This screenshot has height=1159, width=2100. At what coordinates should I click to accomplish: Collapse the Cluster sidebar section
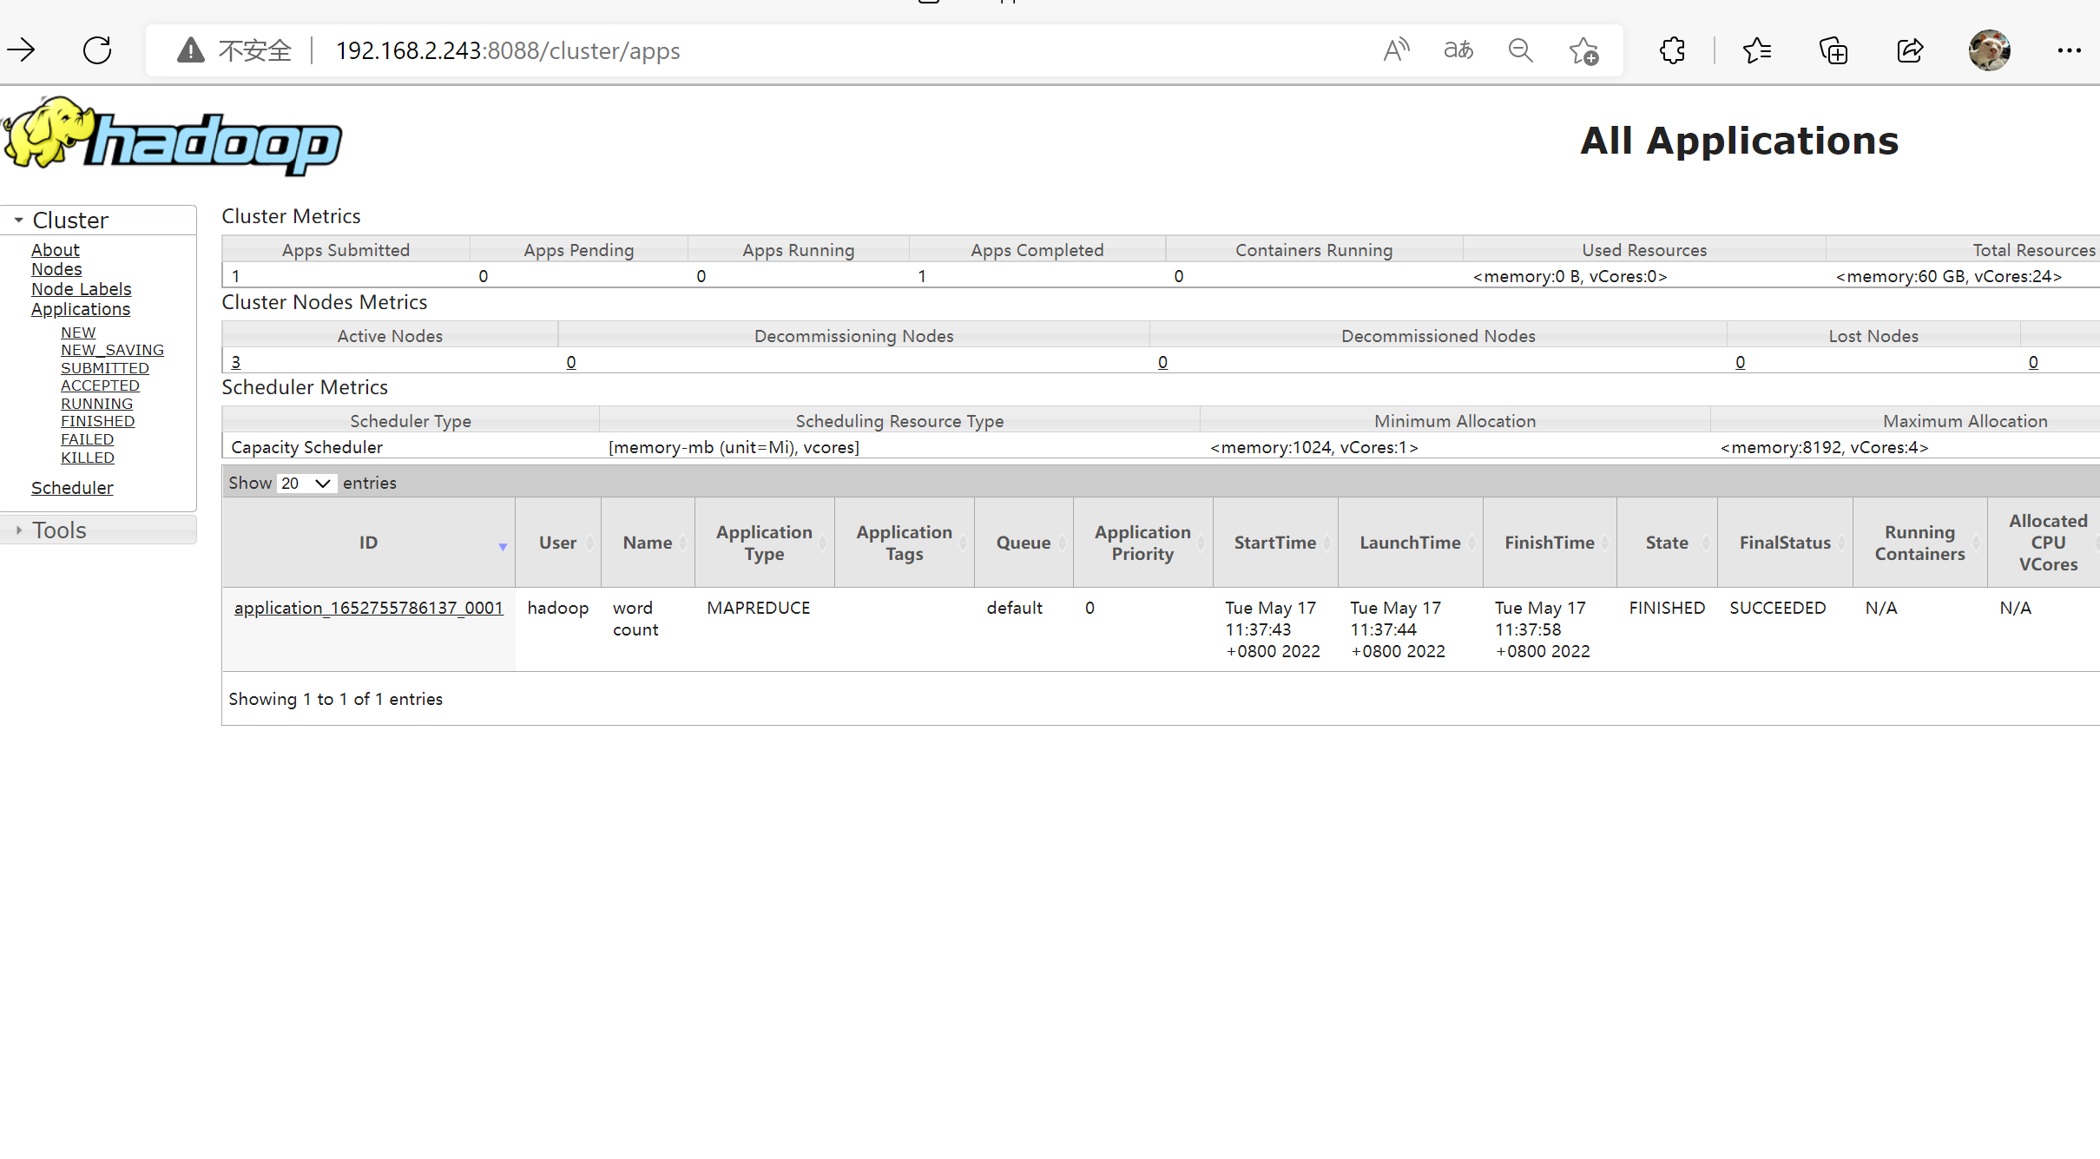[19, 221]
